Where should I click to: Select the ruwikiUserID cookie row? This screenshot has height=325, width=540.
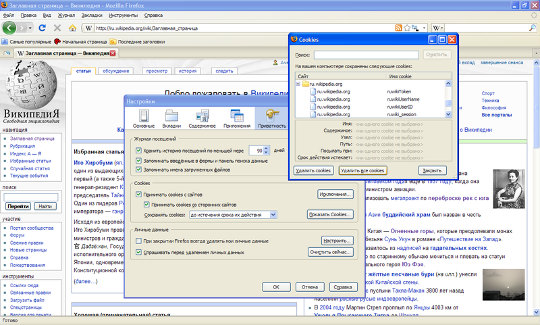pos(370,107)
